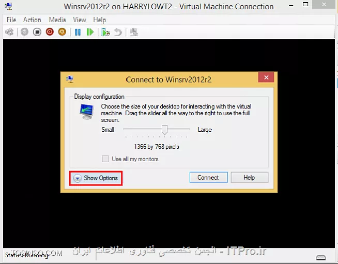
Task: Click the Connect dialog title icon
Action: coord(70,80)
